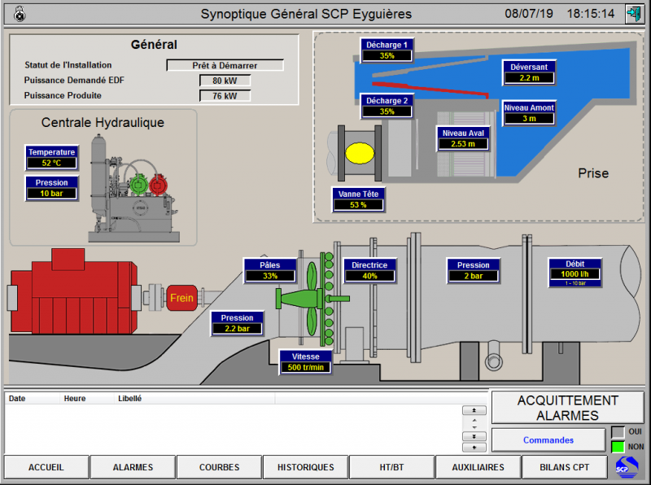The image size is (651, 485).
Task: Go to the HISTORIQUES page
Action: coord(306,467)
